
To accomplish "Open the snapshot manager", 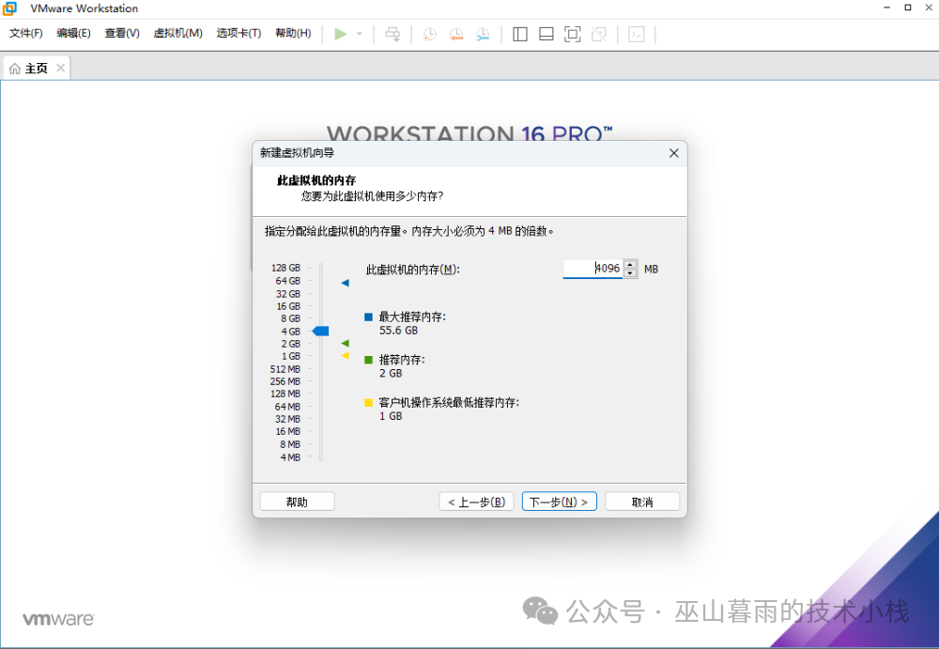I will [x=483, y=34].
